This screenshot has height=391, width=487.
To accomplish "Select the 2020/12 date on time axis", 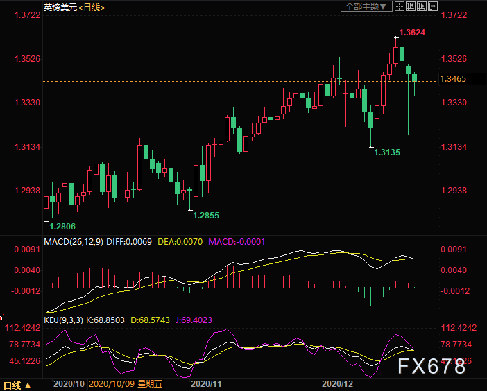I will tap(338, 383).
